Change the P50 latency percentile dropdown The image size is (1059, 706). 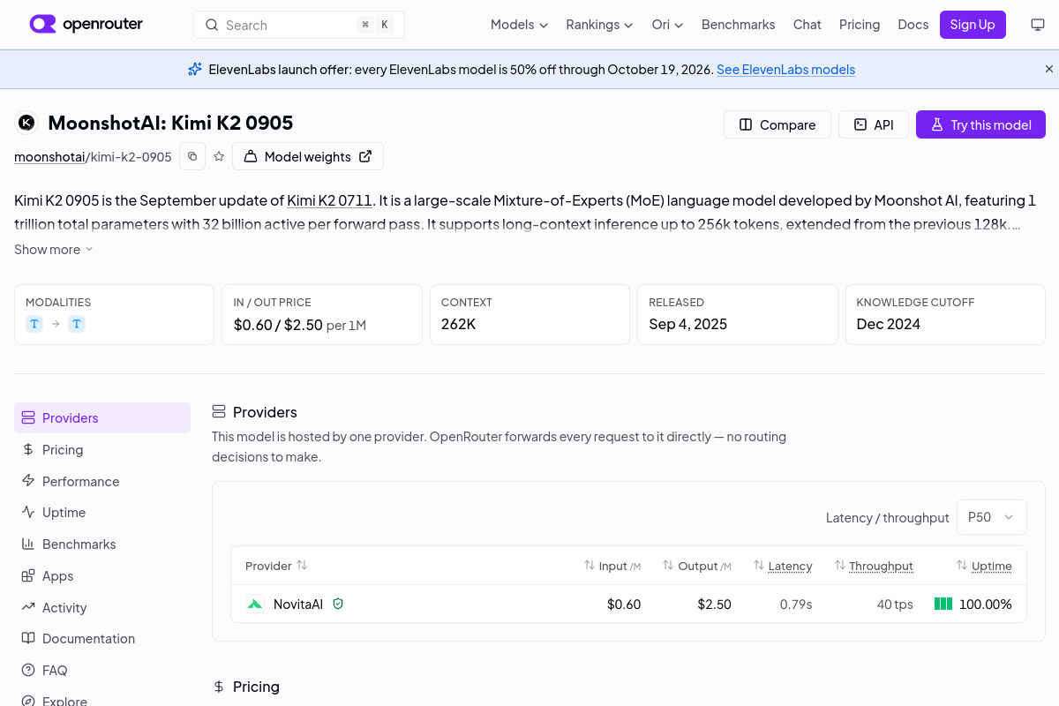point(992,517)
